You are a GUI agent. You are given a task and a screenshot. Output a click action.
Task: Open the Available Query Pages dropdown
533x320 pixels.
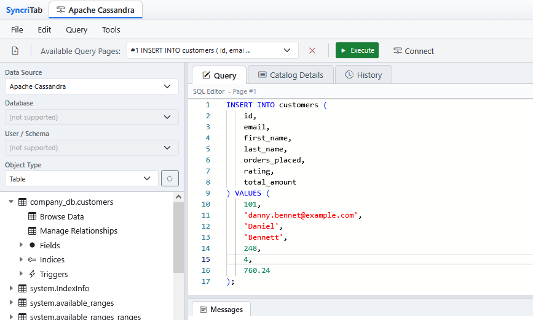tap(213, 50)
